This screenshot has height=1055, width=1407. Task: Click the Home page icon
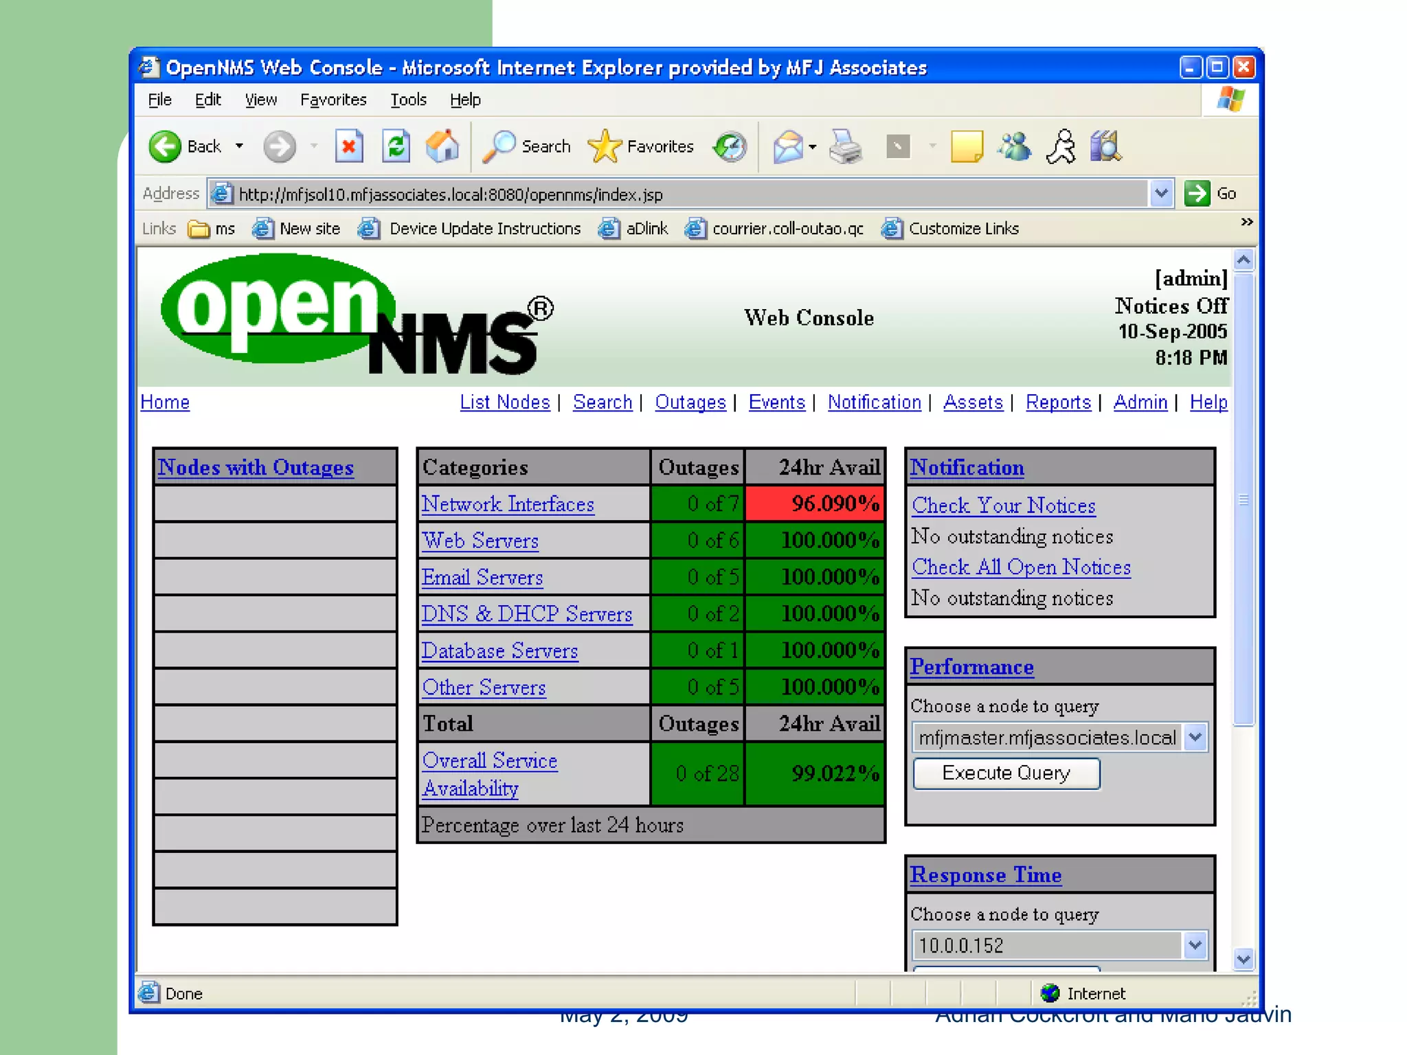[442, 146]
